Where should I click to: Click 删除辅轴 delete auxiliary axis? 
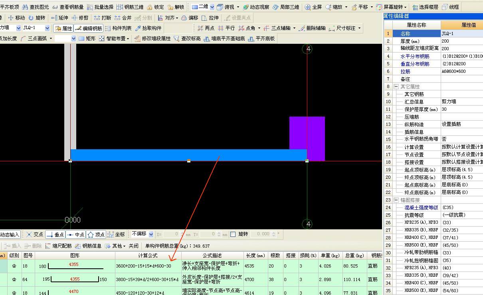click(312, 28)
